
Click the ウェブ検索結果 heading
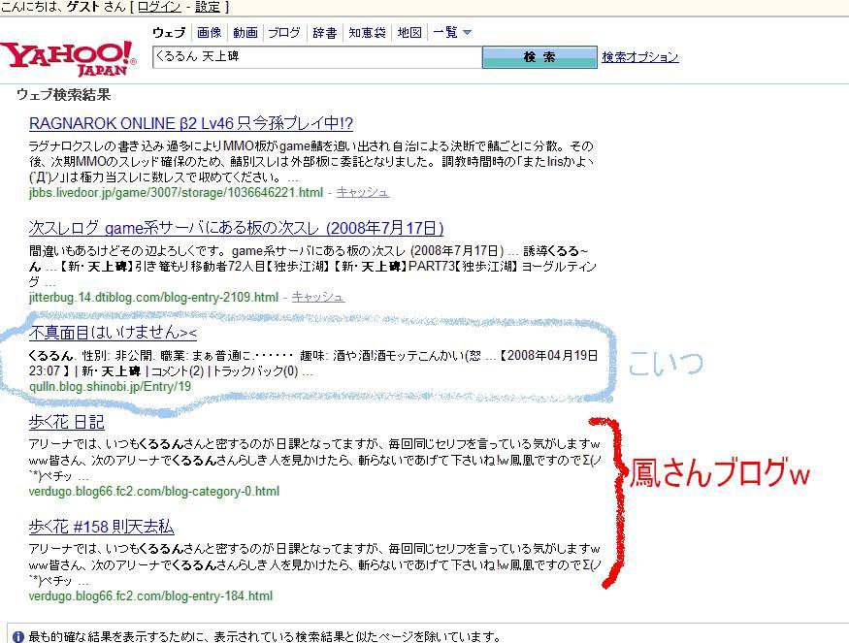[63, 95]
